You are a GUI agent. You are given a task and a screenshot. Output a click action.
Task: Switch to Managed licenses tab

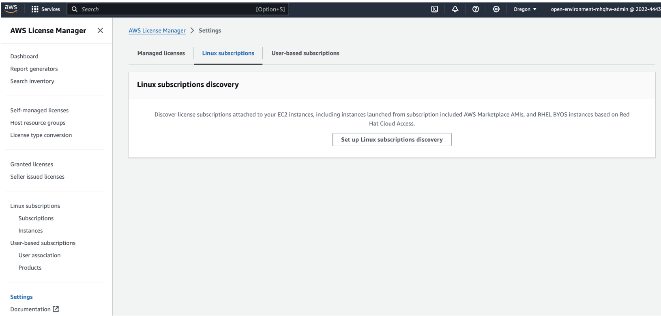pyautogui.click(x=161, y=53)
